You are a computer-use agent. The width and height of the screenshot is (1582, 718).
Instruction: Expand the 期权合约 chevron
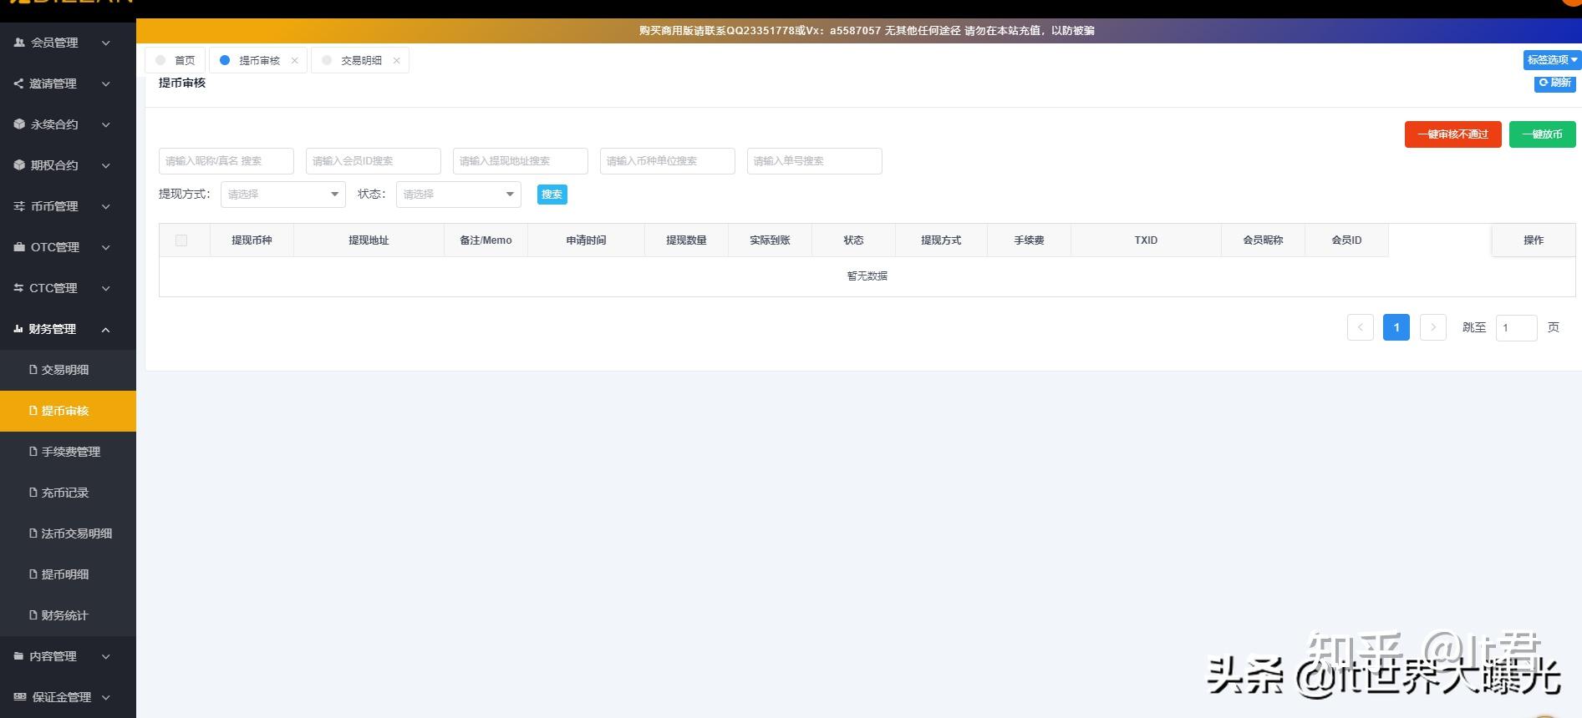pyautogui.click(x=106, y=165)
